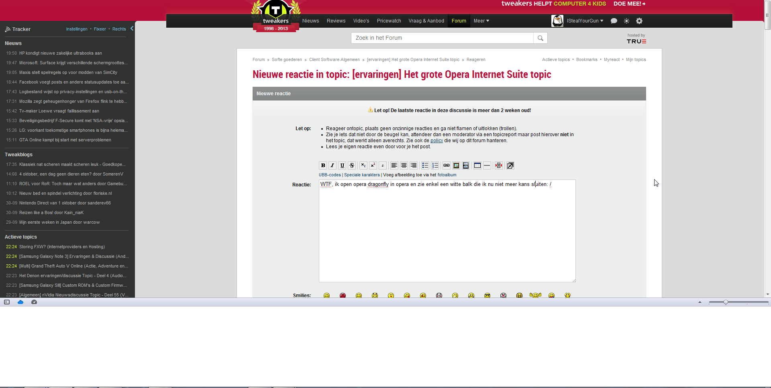Center the reply text

click(404, 165)
